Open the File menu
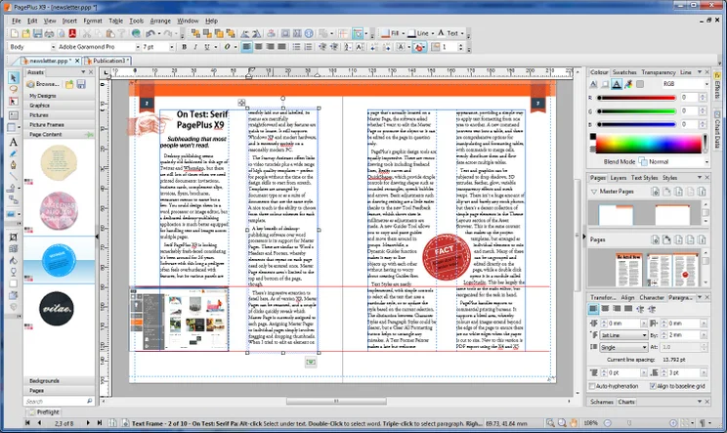Screen dimensions: 727x433 [17, 21]
